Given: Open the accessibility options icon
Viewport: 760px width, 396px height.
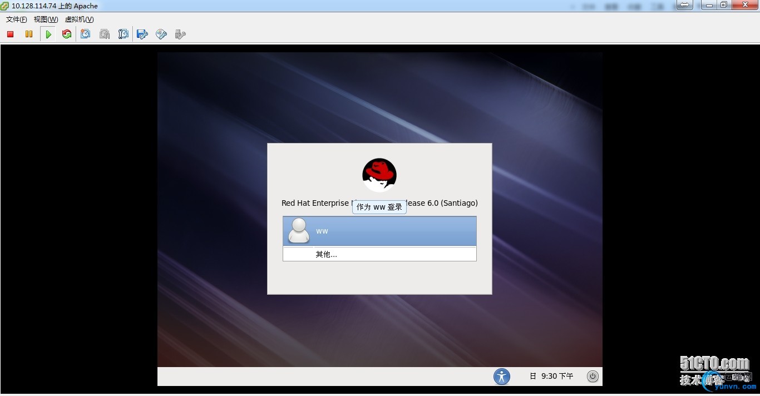Looking at the screenshot, I should tap(502, 377).
